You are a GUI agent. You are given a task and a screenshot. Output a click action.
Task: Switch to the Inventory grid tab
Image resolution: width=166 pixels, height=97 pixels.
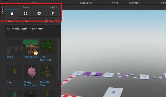25,13
